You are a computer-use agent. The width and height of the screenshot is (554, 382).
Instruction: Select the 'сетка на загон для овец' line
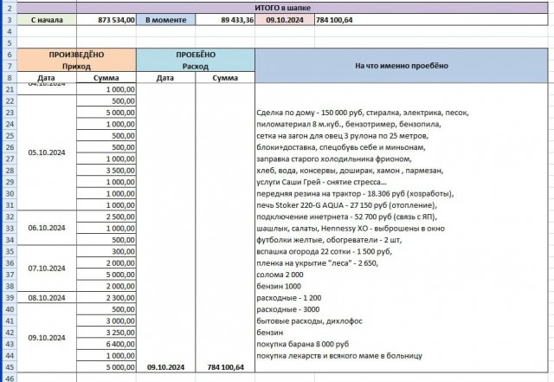[343, 136]
